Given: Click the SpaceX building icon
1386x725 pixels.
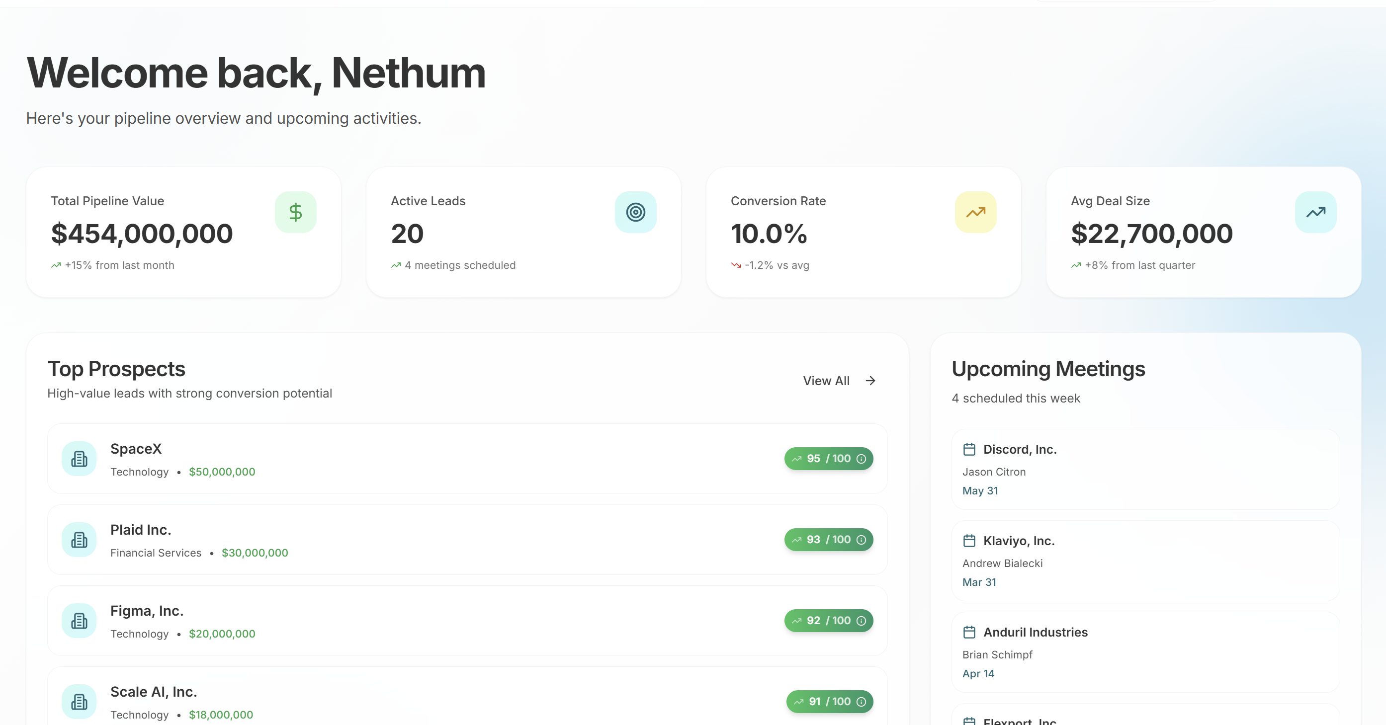Looking at the screenshot, I should (x=79, y=459).
